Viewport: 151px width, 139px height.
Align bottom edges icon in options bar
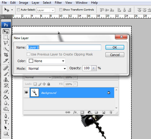coord(112,10)
